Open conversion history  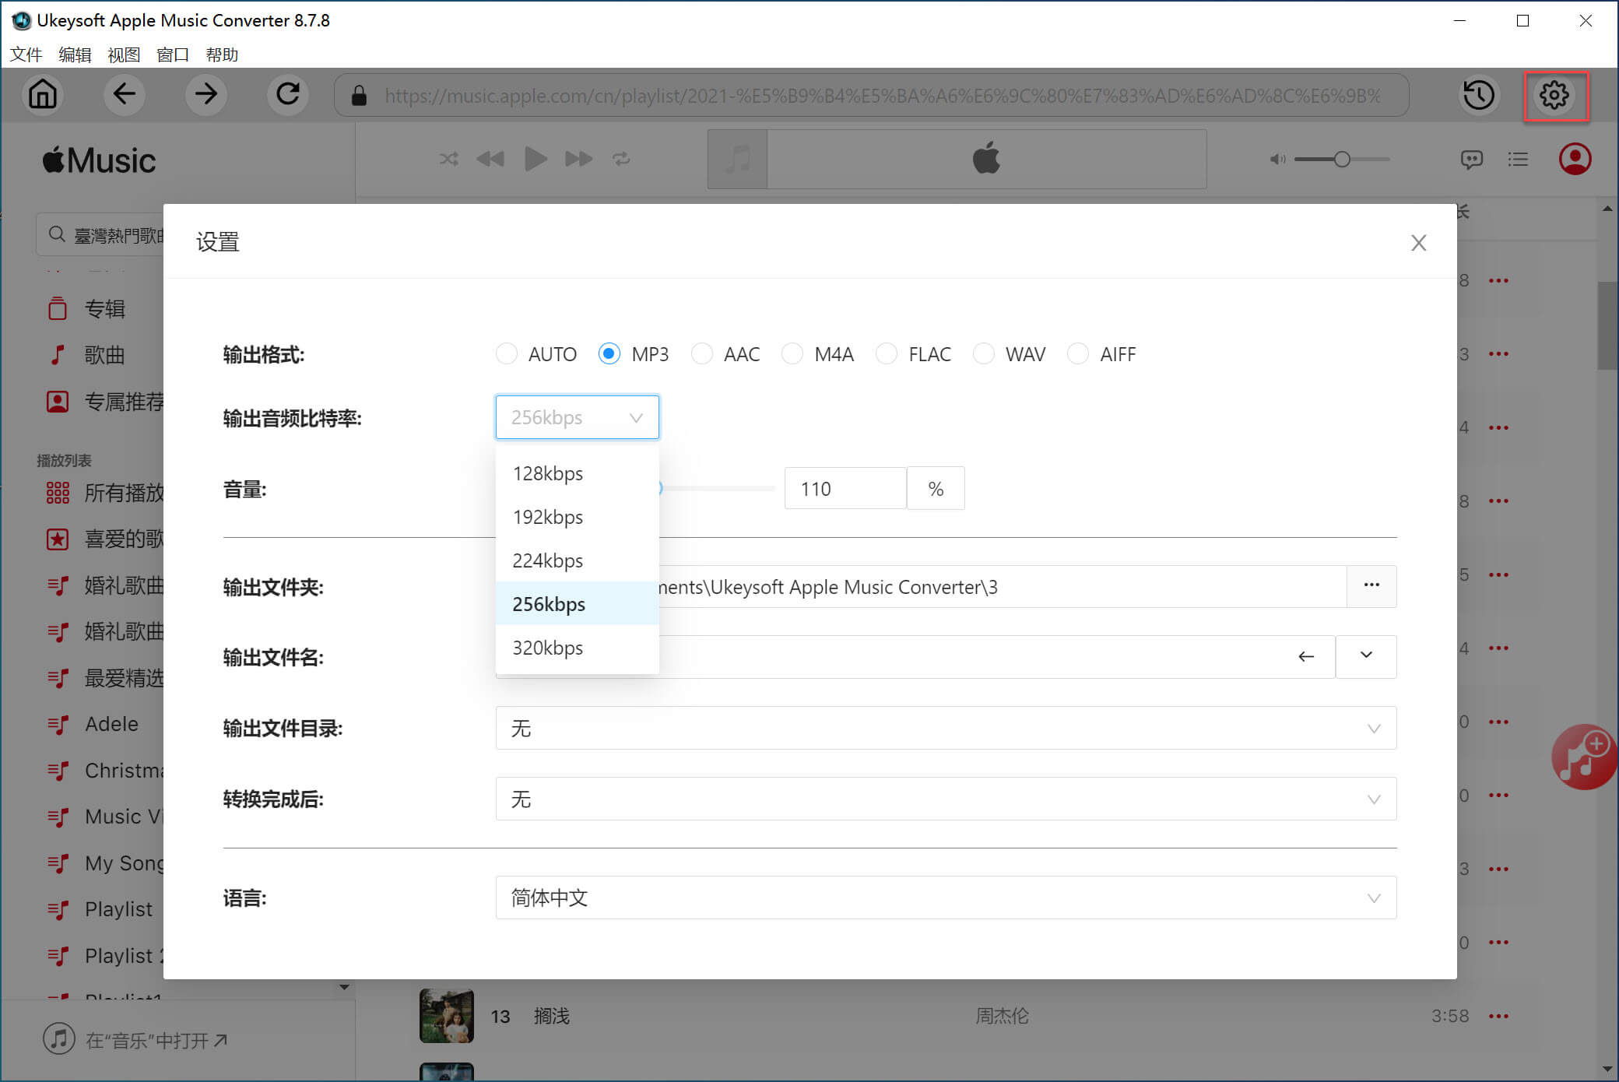tap(1478, 94)
